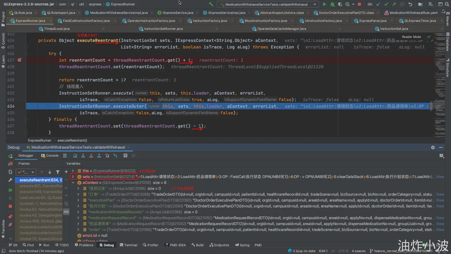
Task: Open run configuration dropdown
Action: point(267,5)
